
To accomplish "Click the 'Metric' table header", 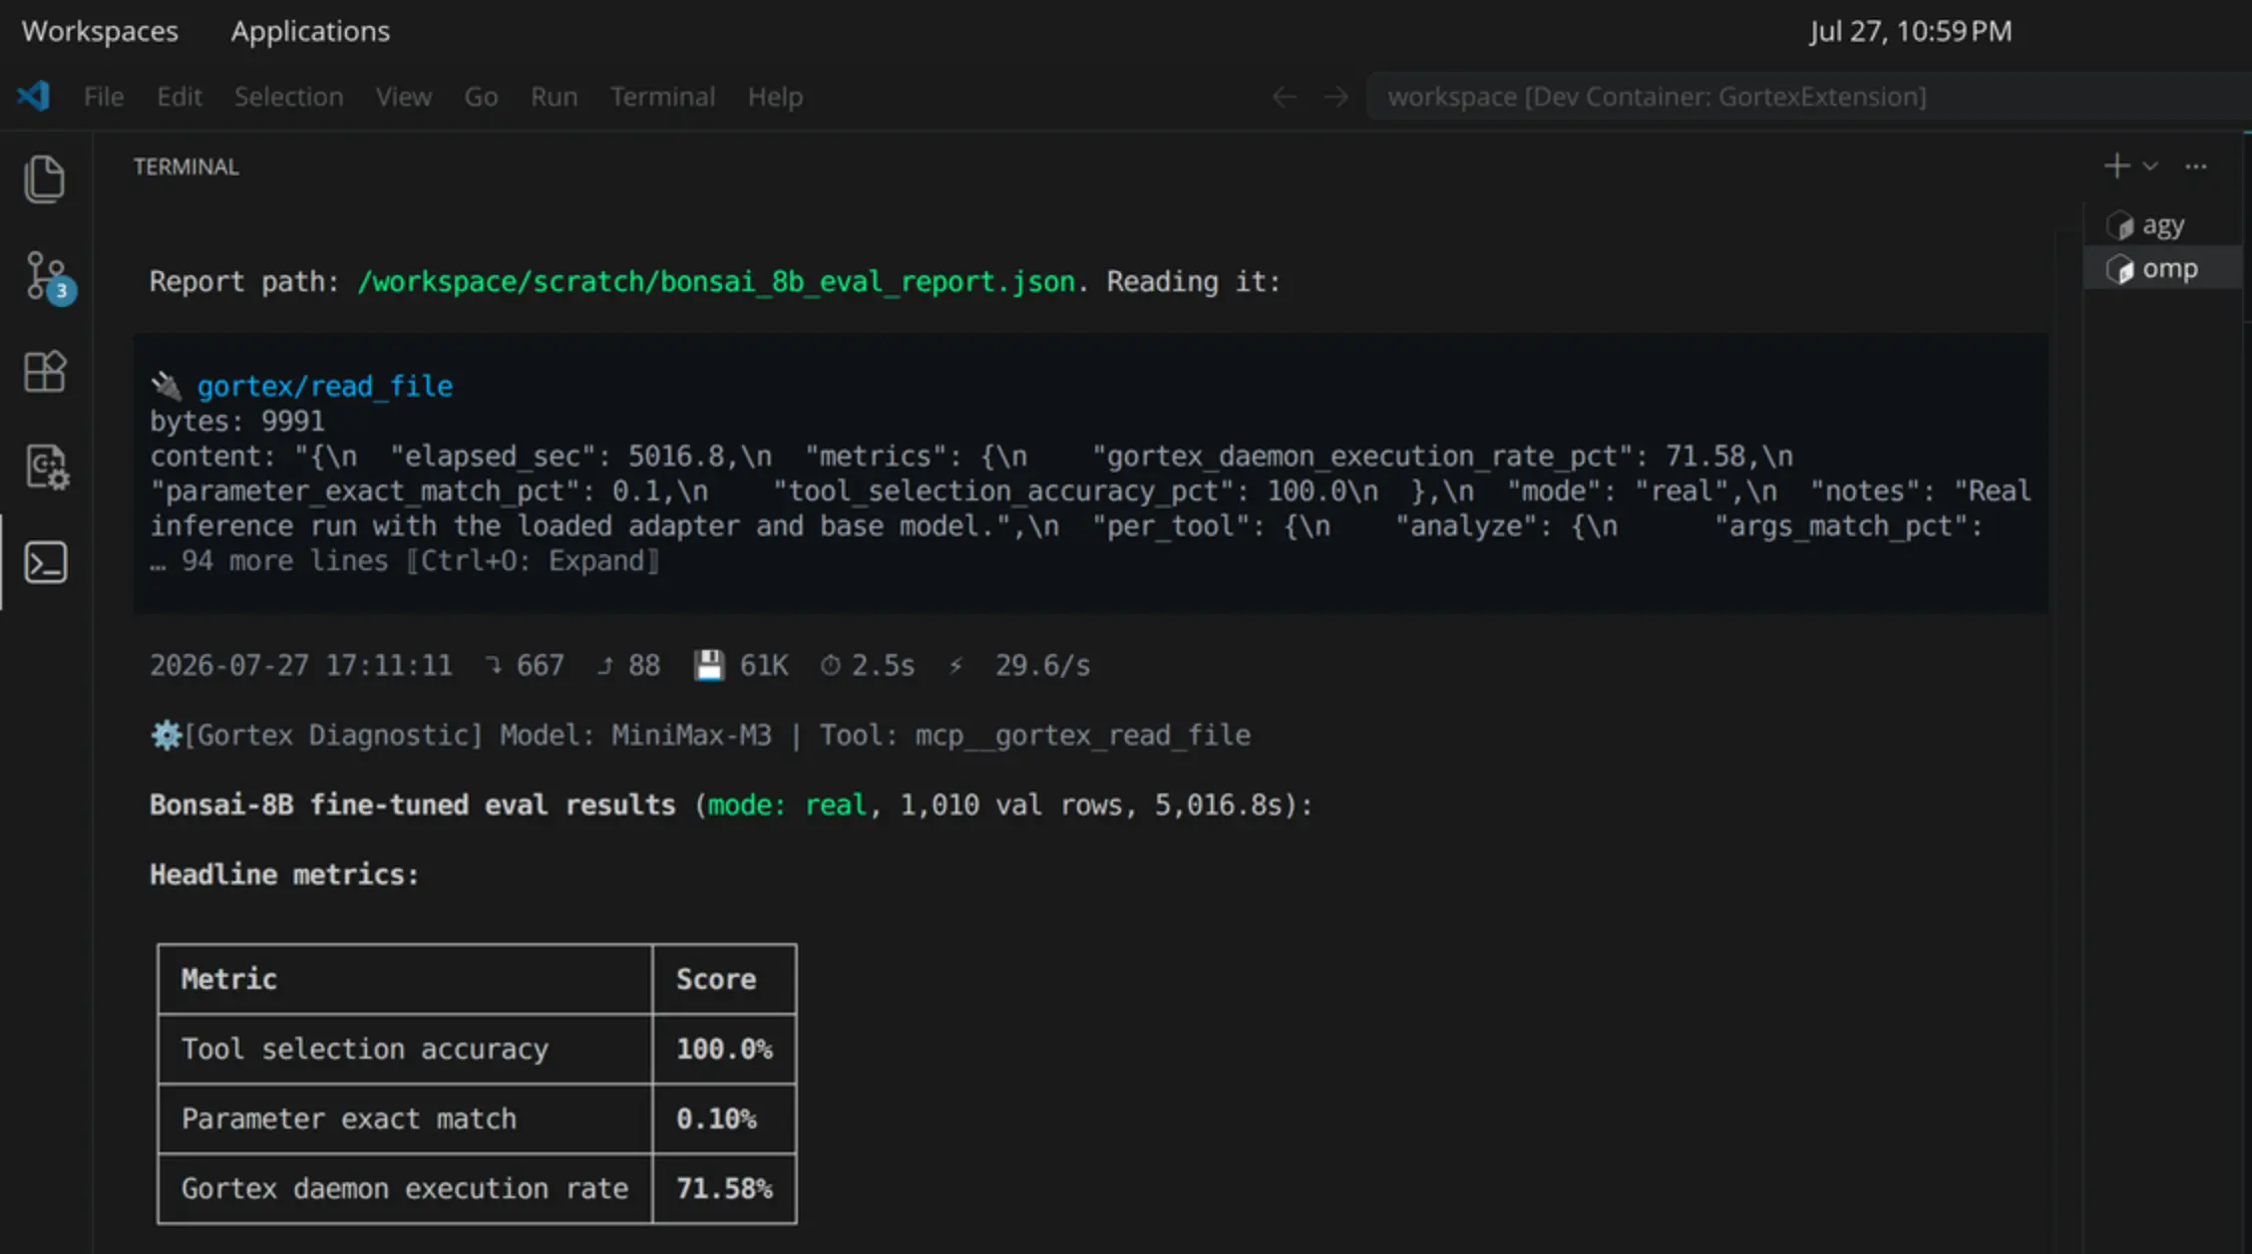I will pyautogui.click(x=405, y=979).
